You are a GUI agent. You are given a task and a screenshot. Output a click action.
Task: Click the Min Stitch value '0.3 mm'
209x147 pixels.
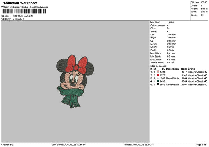point(171,57)
